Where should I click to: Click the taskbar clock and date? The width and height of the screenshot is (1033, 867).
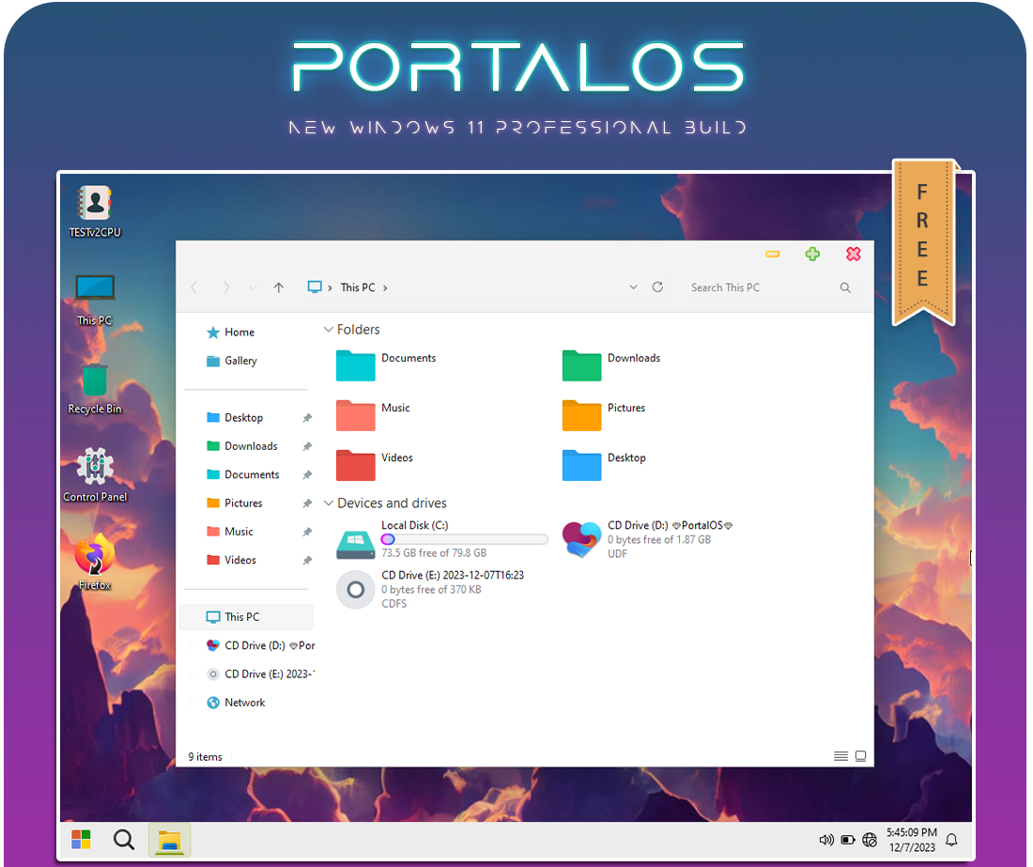[911, 839]
